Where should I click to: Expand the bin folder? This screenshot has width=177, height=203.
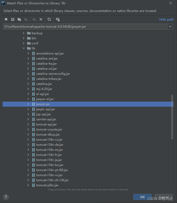click(x=24, y=38)
